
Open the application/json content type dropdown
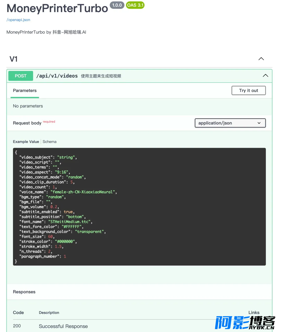[x=230, y=123]
